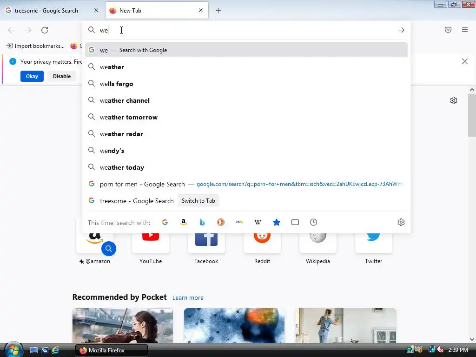Screen dimensions: 476x357
Task: Search with Google one-off engine icon
Action: [165, 222]
